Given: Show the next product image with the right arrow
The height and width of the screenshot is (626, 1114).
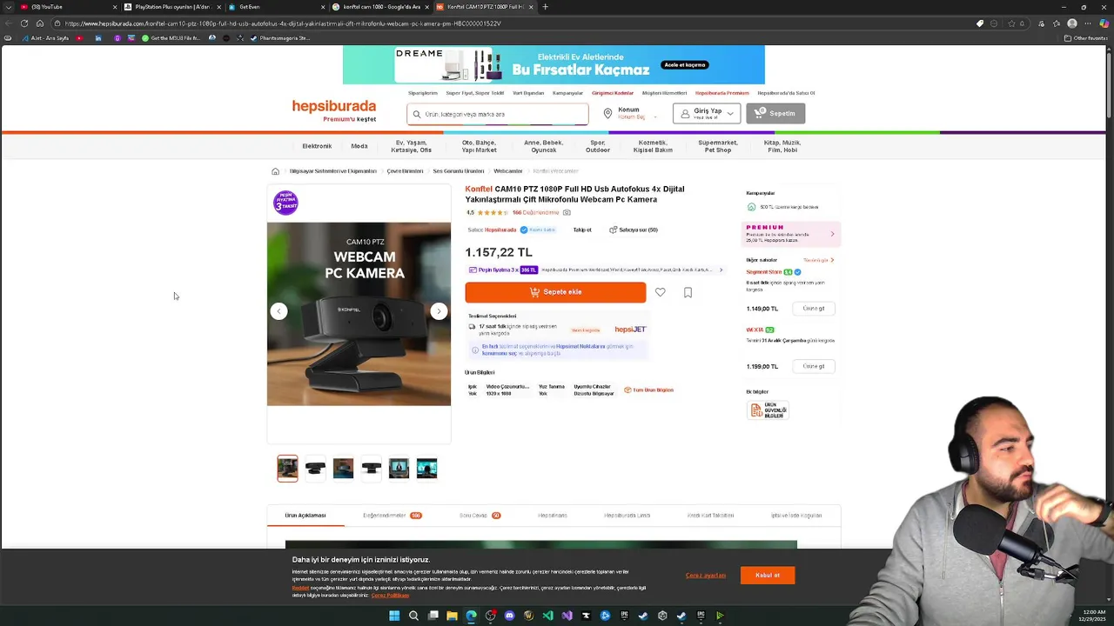Looking at the screenshot, I should pos(439,311).
